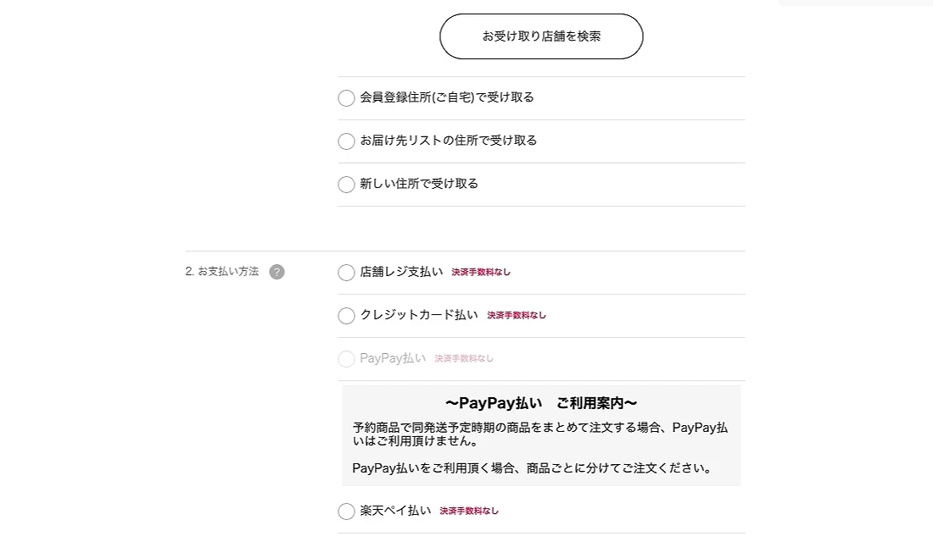Choose the お届け先リストの住所で受け取る radio option
The height and width of the screenshot is (542, 933).
point(346,141)
